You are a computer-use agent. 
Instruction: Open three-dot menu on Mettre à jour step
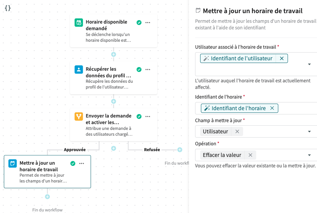point(82,164)
